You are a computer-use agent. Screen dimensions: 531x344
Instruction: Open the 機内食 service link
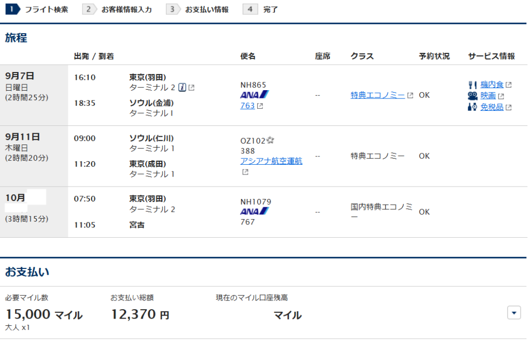[x=492, y=84]
